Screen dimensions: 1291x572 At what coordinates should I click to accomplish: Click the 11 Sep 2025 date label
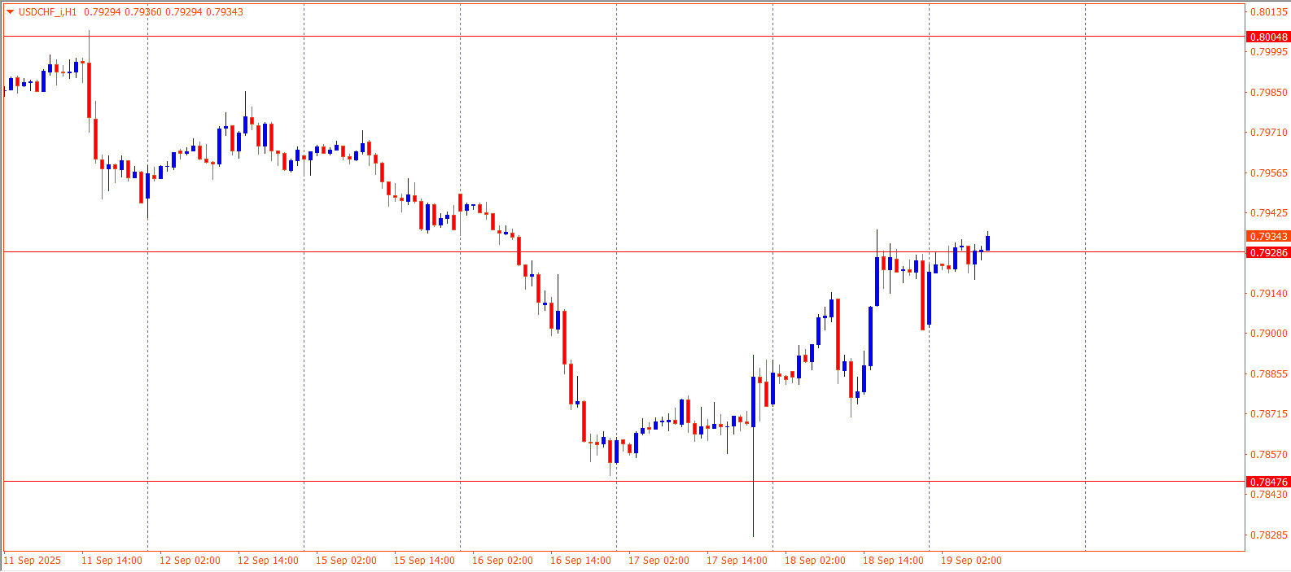[33, 561]
